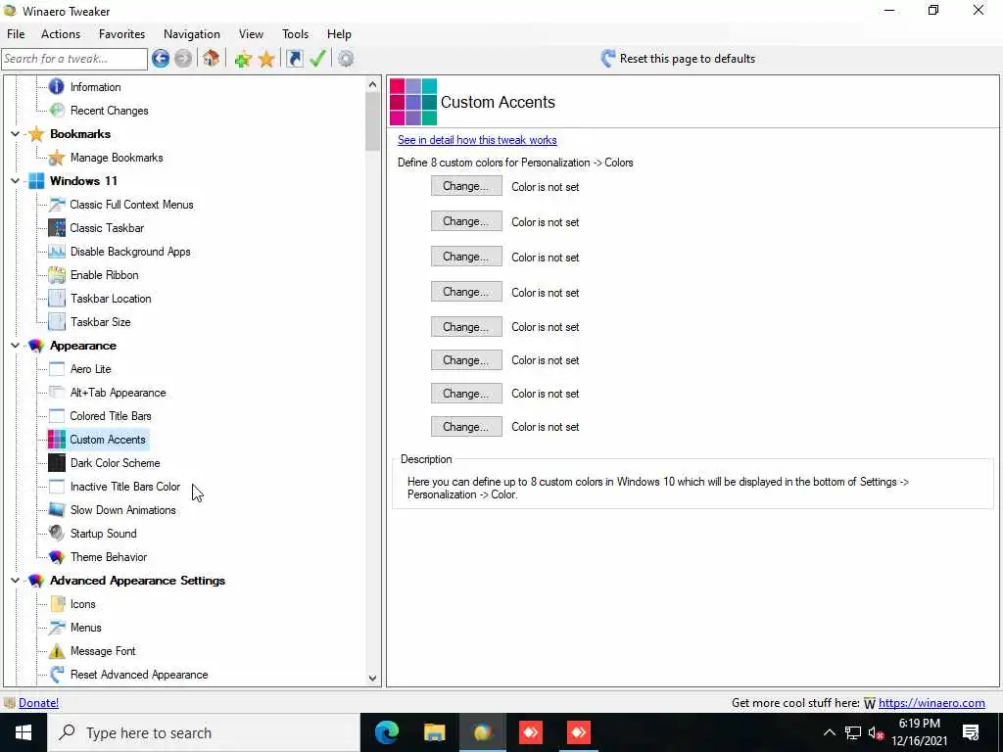Select Inactive Title Bars Color item

(x=124, y=487)
